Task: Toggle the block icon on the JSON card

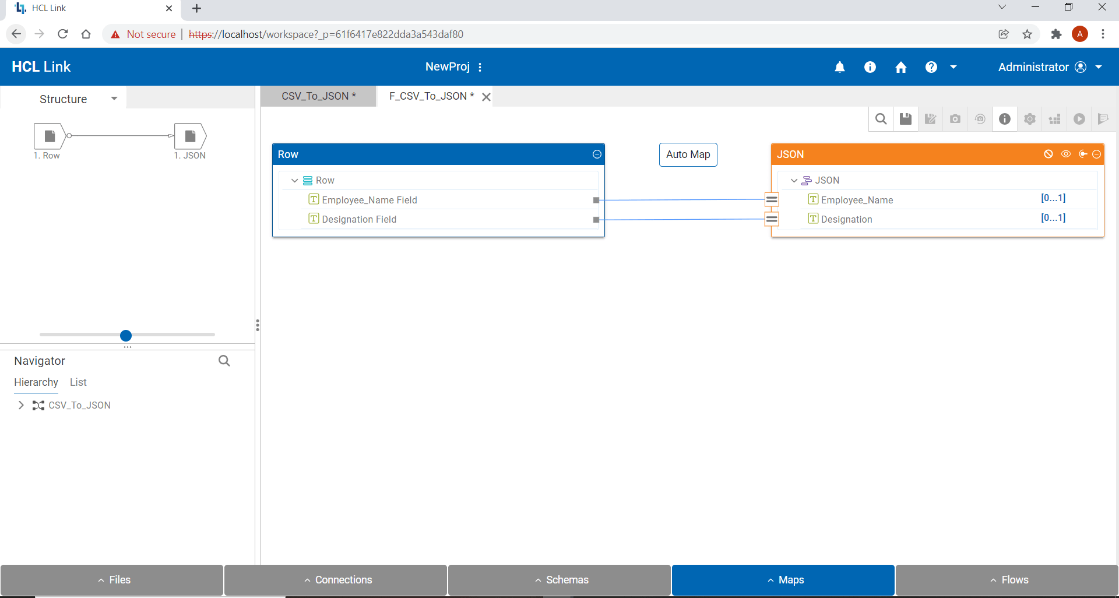Action: 1048,154
